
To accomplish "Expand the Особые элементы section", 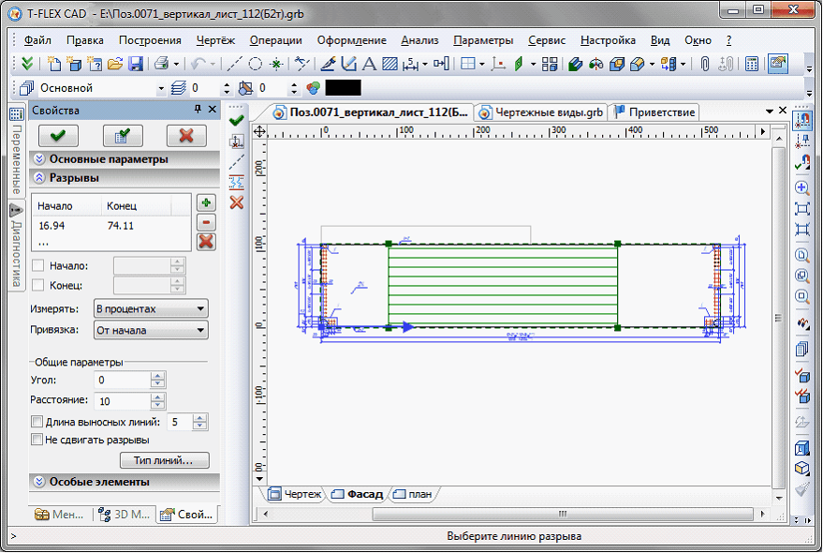I will pyautogui.click(x=125, y=482).
